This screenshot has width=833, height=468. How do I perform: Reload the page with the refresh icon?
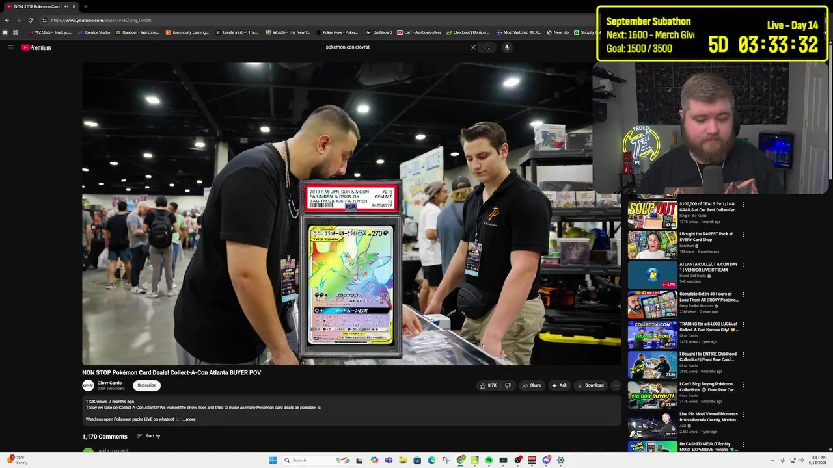click(x=30, y=20)
